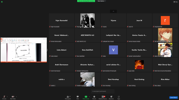
Task: Open the Chat panel
Action: point(78,97)
